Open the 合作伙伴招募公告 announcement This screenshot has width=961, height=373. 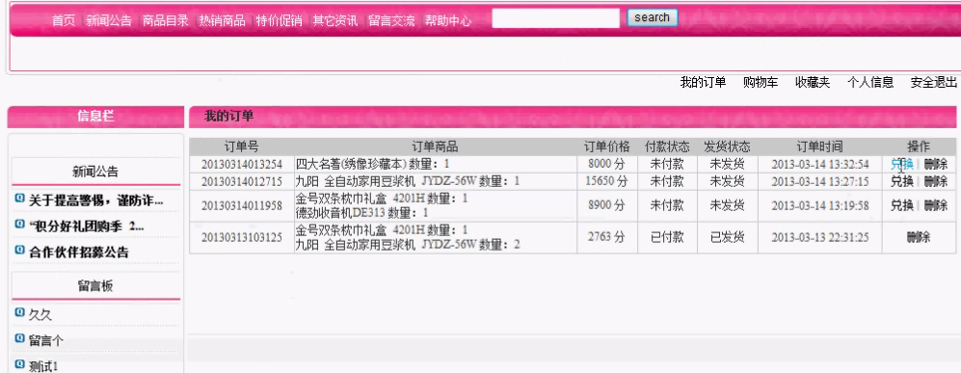pyautogui.click(x=79, y=252)
